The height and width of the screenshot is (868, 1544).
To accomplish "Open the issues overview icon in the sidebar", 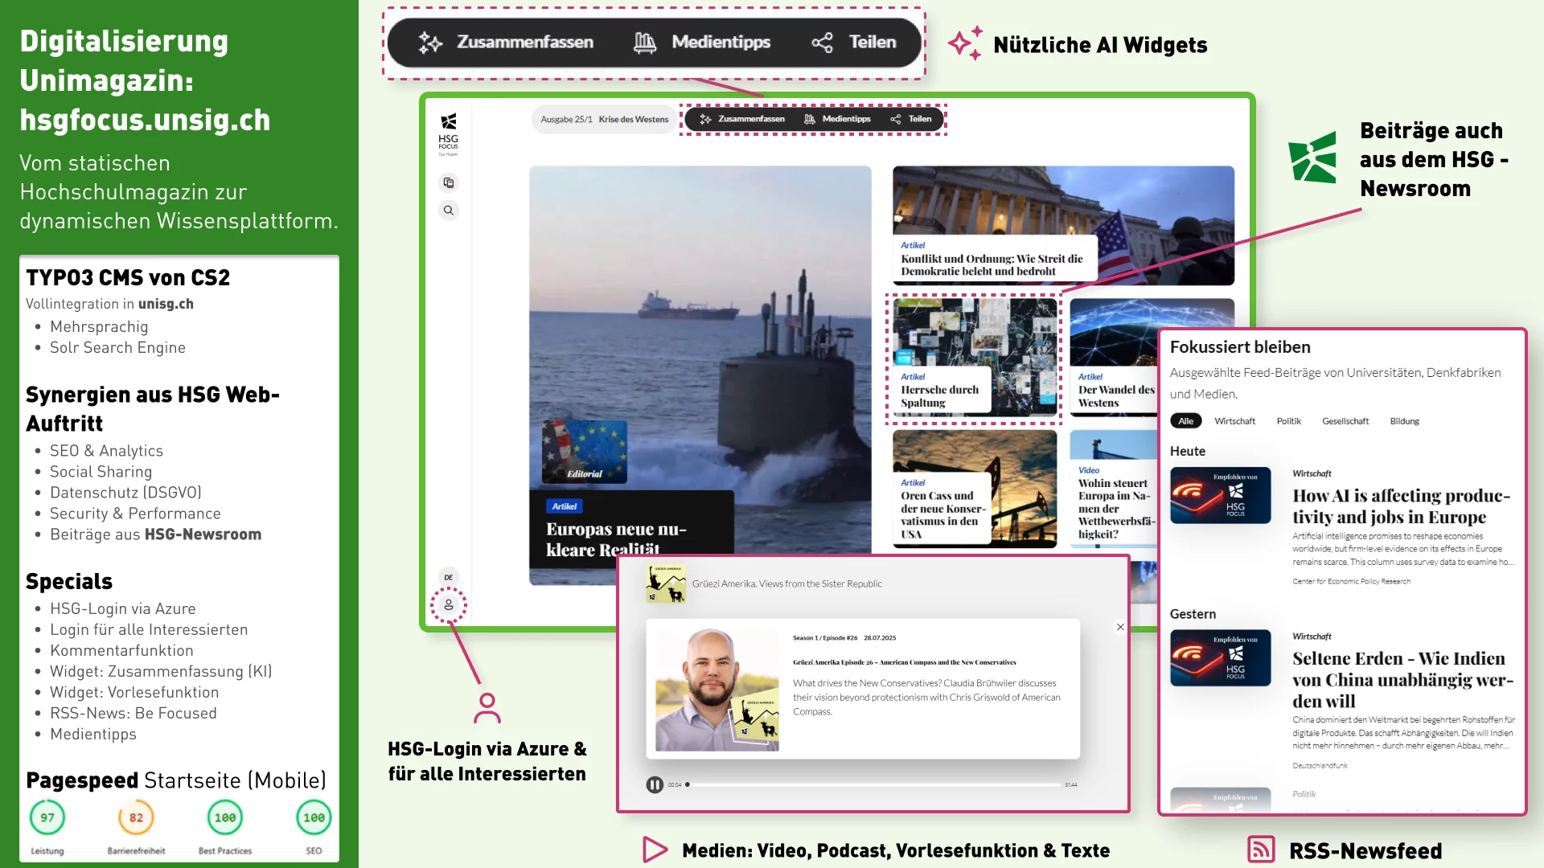I will click(x=449, y=183).
